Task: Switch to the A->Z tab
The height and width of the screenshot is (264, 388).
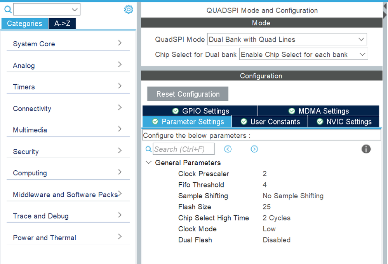Action: click(x=62, y=24)
